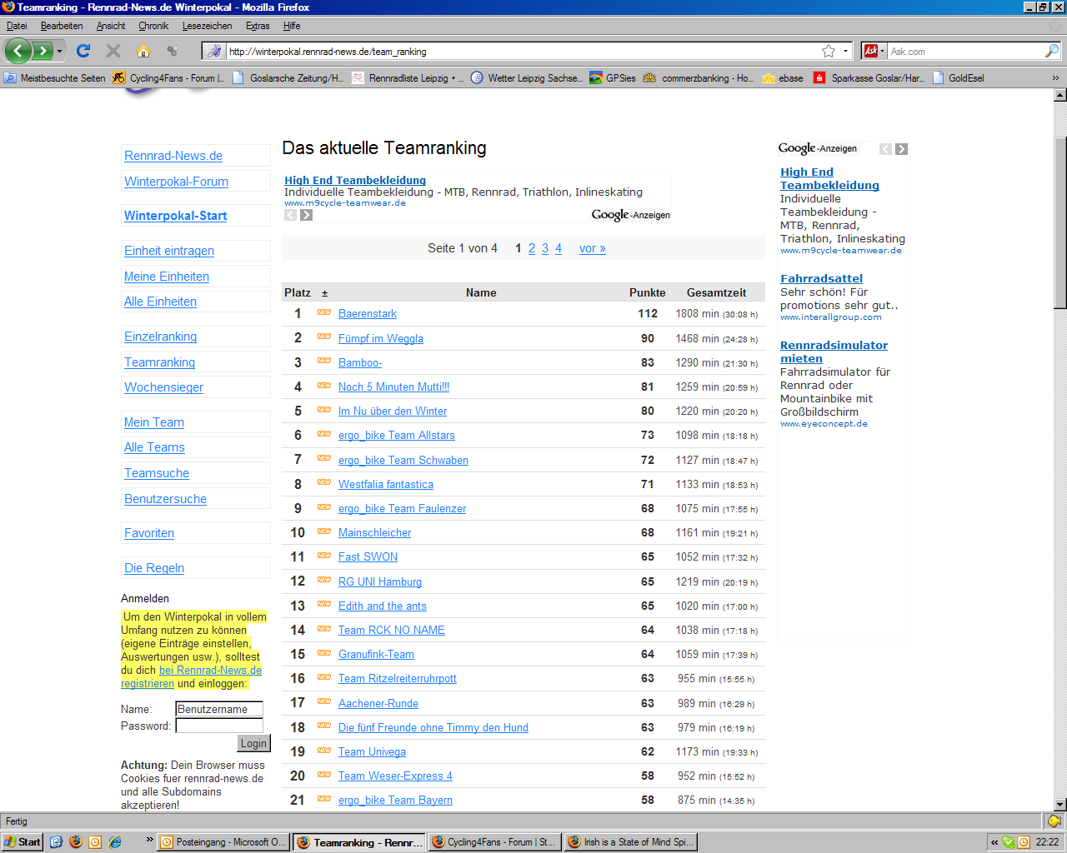The height and width of the screenshot is (853, 1067).
Task: Go to page 3 of the ranking
Action: pyautogui.click(x=545, y=248)
